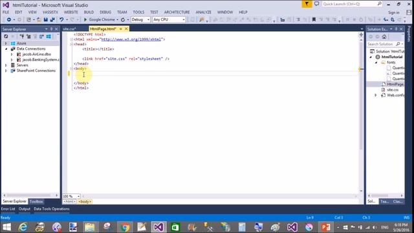Click the html breadcrumb tag button
414x233 pixels.
point(69,201)
